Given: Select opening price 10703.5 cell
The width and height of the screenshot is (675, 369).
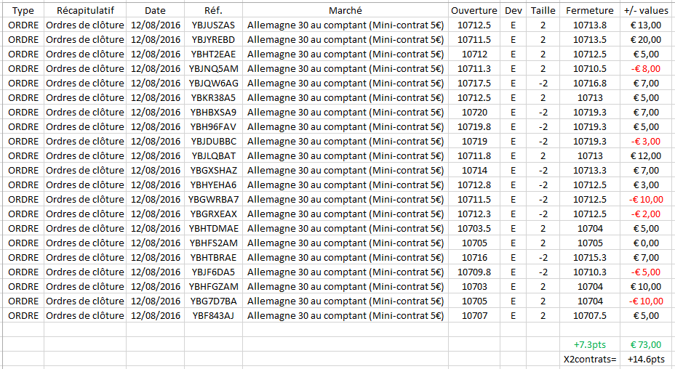Looking at the screenshot, I should click(474, 228).
